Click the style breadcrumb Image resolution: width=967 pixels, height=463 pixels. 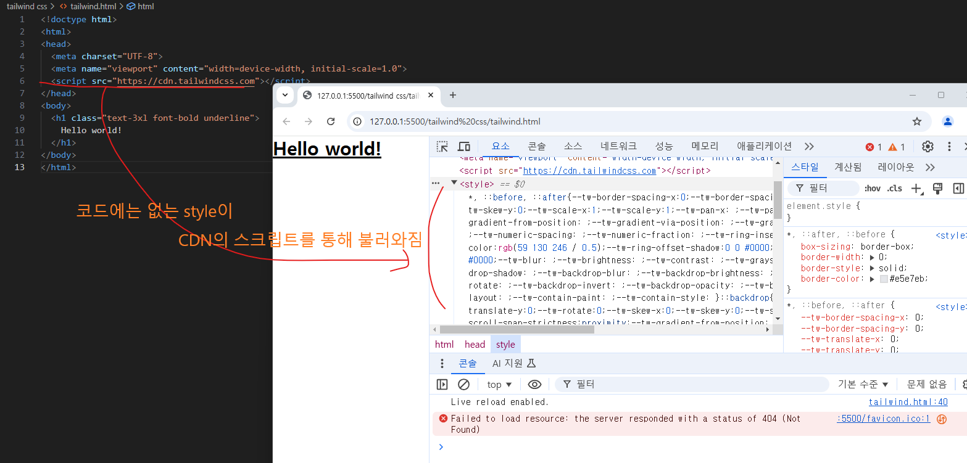click(x=505, y=345)
